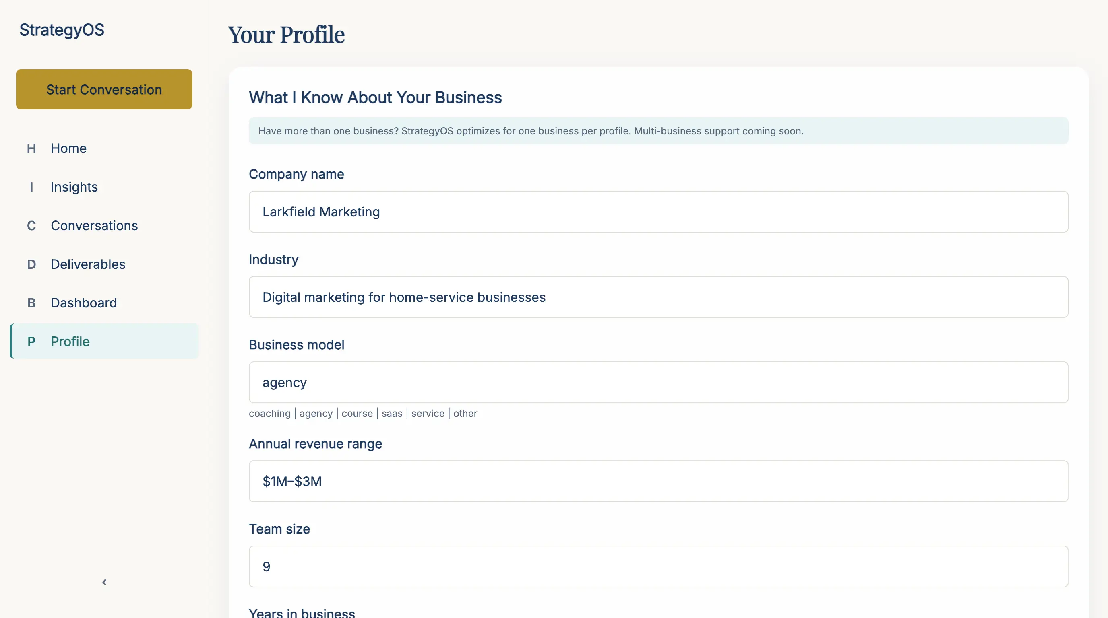The width and height of the screenshot is (1108, 618).
Task: Focus the Industry input field
Action: 659,297
